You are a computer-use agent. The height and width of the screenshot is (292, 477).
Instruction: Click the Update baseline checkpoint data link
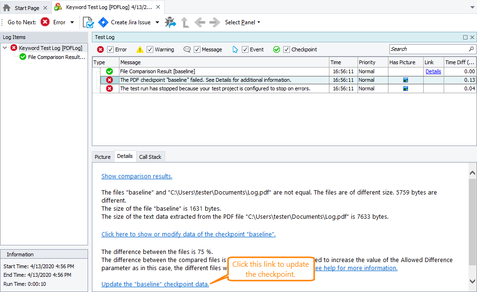click(154, 284)
